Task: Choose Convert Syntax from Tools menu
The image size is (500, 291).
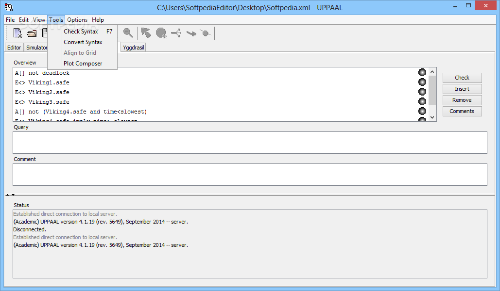Action: pyautogui.click(x=83, y=42)
